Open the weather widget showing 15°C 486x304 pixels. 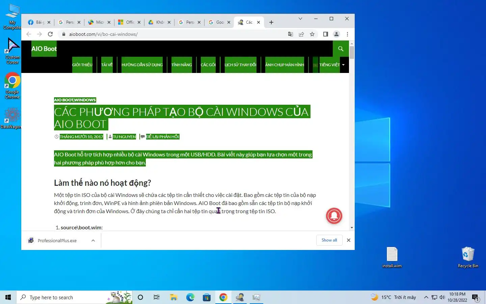point(394,297)
